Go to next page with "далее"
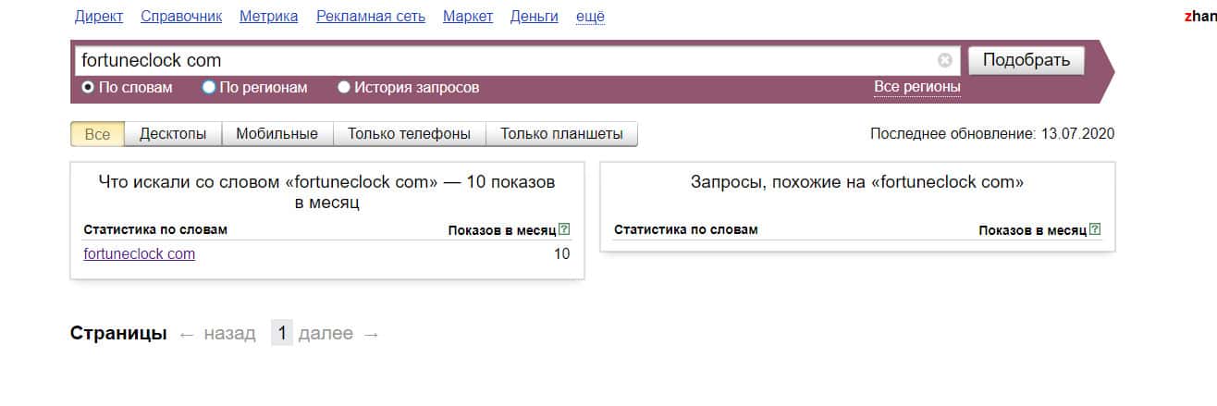This screenshot has height=406, width=1217. [325, 334]
